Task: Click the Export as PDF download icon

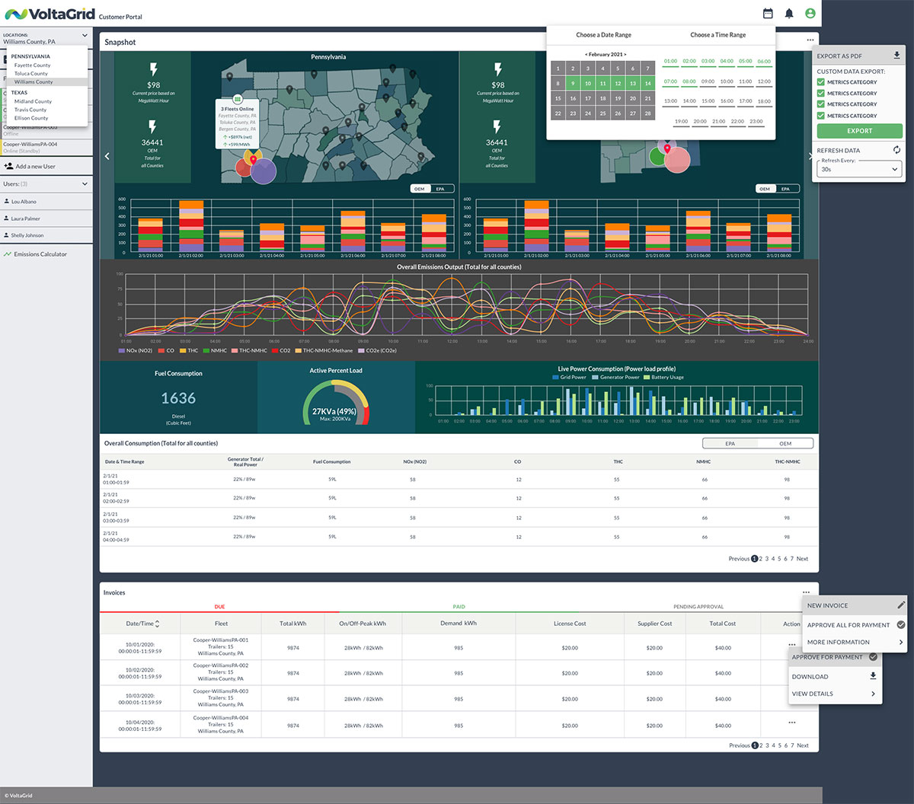Action: (x=896, y=56)
